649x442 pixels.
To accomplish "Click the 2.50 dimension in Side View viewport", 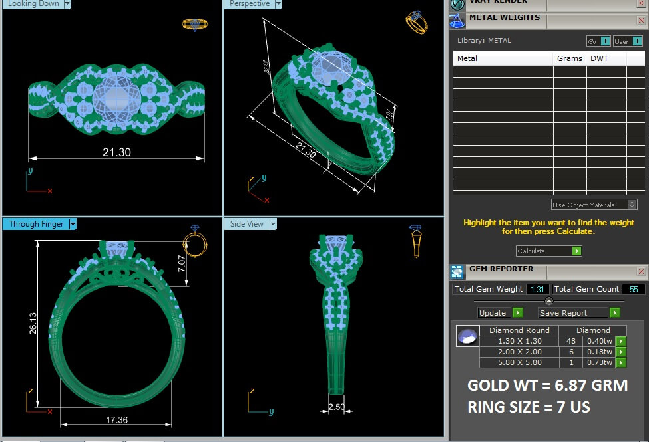I will pos(337,407).
